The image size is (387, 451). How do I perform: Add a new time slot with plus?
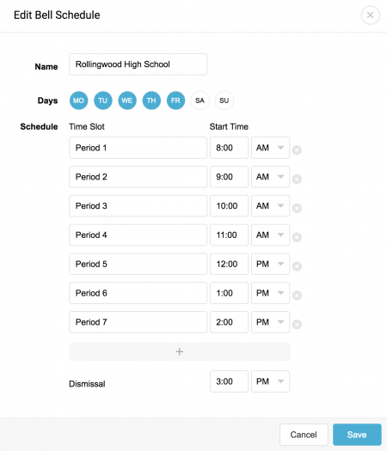click(180, 351)
